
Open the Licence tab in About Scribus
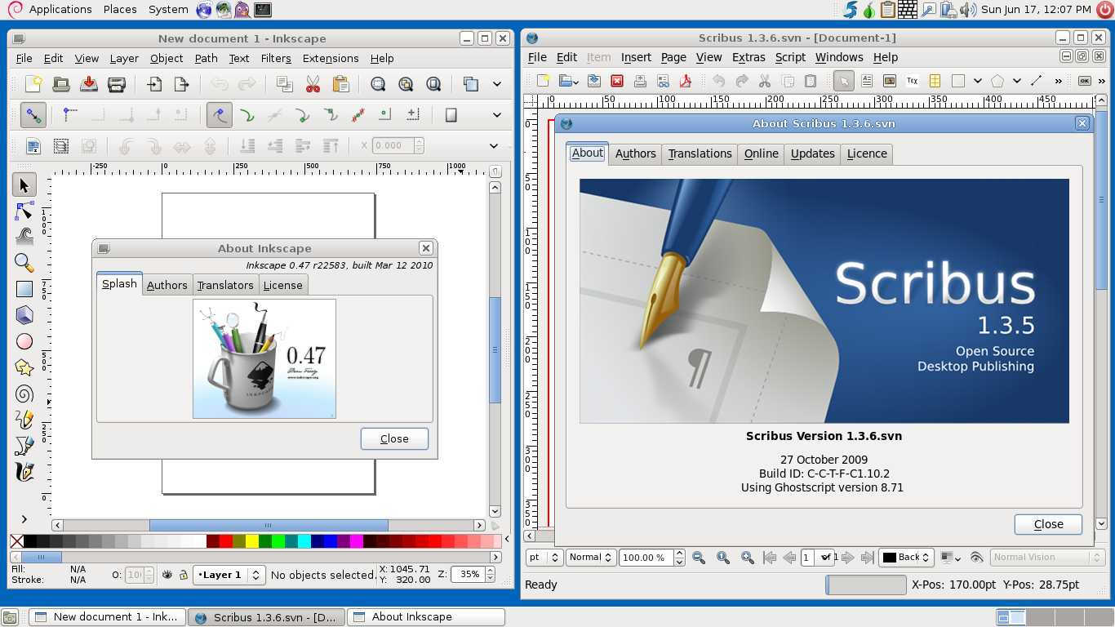[x=866, y=153]
